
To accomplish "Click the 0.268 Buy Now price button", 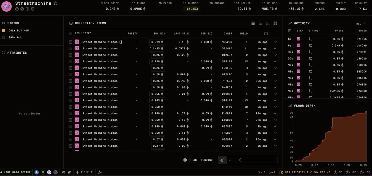I will pyautogui.click(x=157, y=107).
